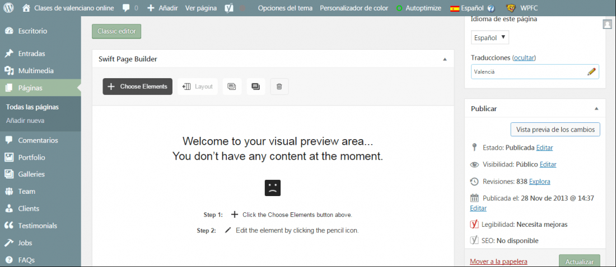Click the help question mark icon

[x=491, y=8]
